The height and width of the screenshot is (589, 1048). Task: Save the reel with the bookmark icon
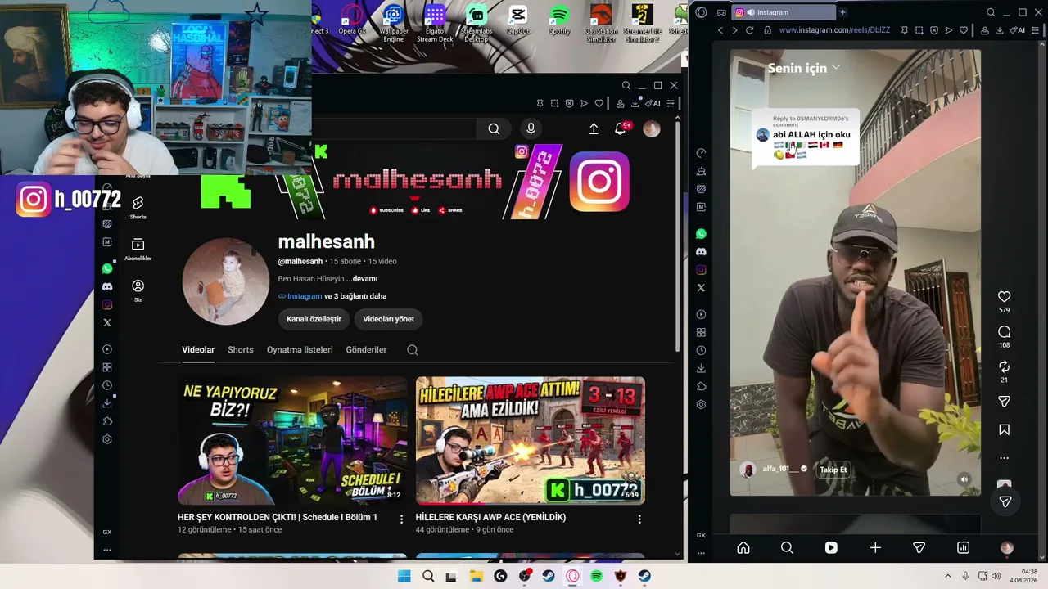point(1004,429)
